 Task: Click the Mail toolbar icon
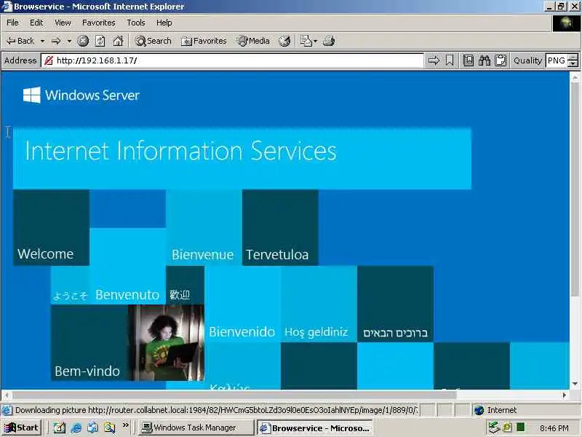(306, 41)
